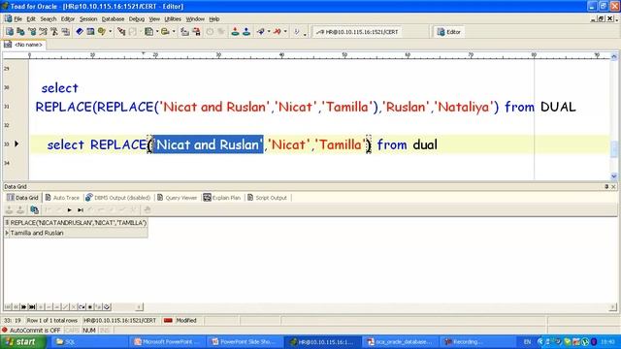
Task: Open the SQL folder taskbar button
Action: click(x=89, y=342)
